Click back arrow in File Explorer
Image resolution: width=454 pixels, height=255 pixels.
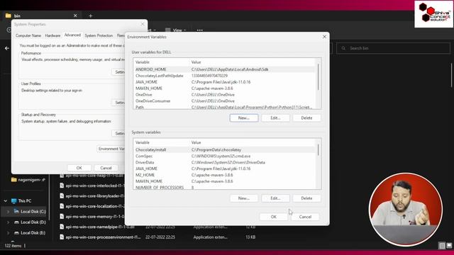(7, 48)
